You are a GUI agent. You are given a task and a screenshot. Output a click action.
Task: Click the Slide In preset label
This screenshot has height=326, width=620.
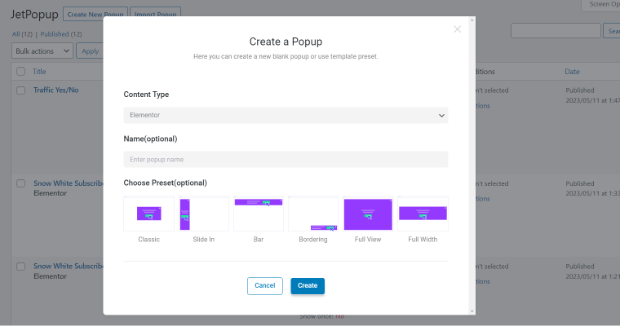point(204,240)
